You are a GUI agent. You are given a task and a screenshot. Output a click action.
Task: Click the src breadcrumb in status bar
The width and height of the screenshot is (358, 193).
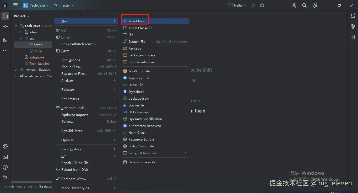30,187
